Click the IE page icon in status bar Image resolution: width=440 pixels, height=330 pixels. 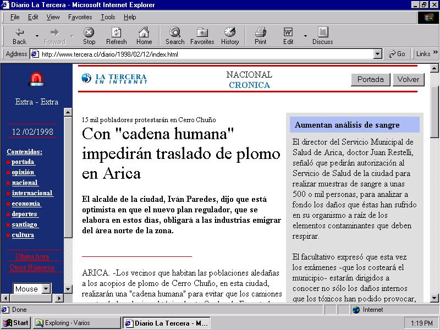[x=5, y=310]
